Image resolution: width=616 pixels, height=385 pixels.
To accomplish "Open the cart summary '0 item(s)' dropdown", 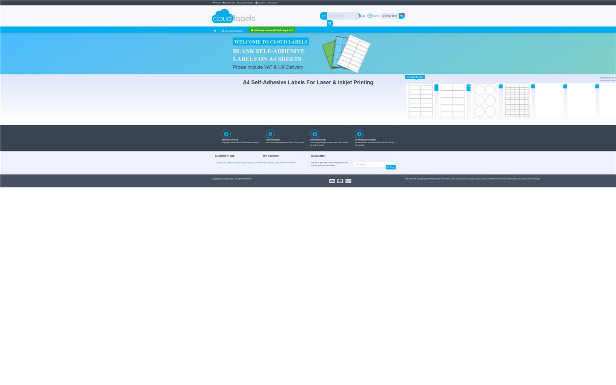I will 390,16.
